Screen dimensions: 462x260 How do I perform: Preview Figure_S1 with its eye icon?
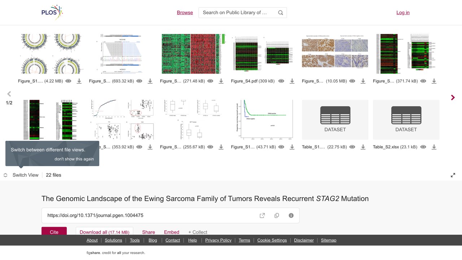(x=68, y=81)
